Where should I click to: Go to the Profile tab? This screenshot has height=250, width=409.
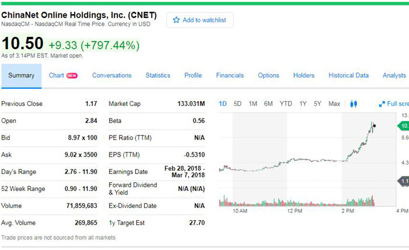tap(193, 75)
